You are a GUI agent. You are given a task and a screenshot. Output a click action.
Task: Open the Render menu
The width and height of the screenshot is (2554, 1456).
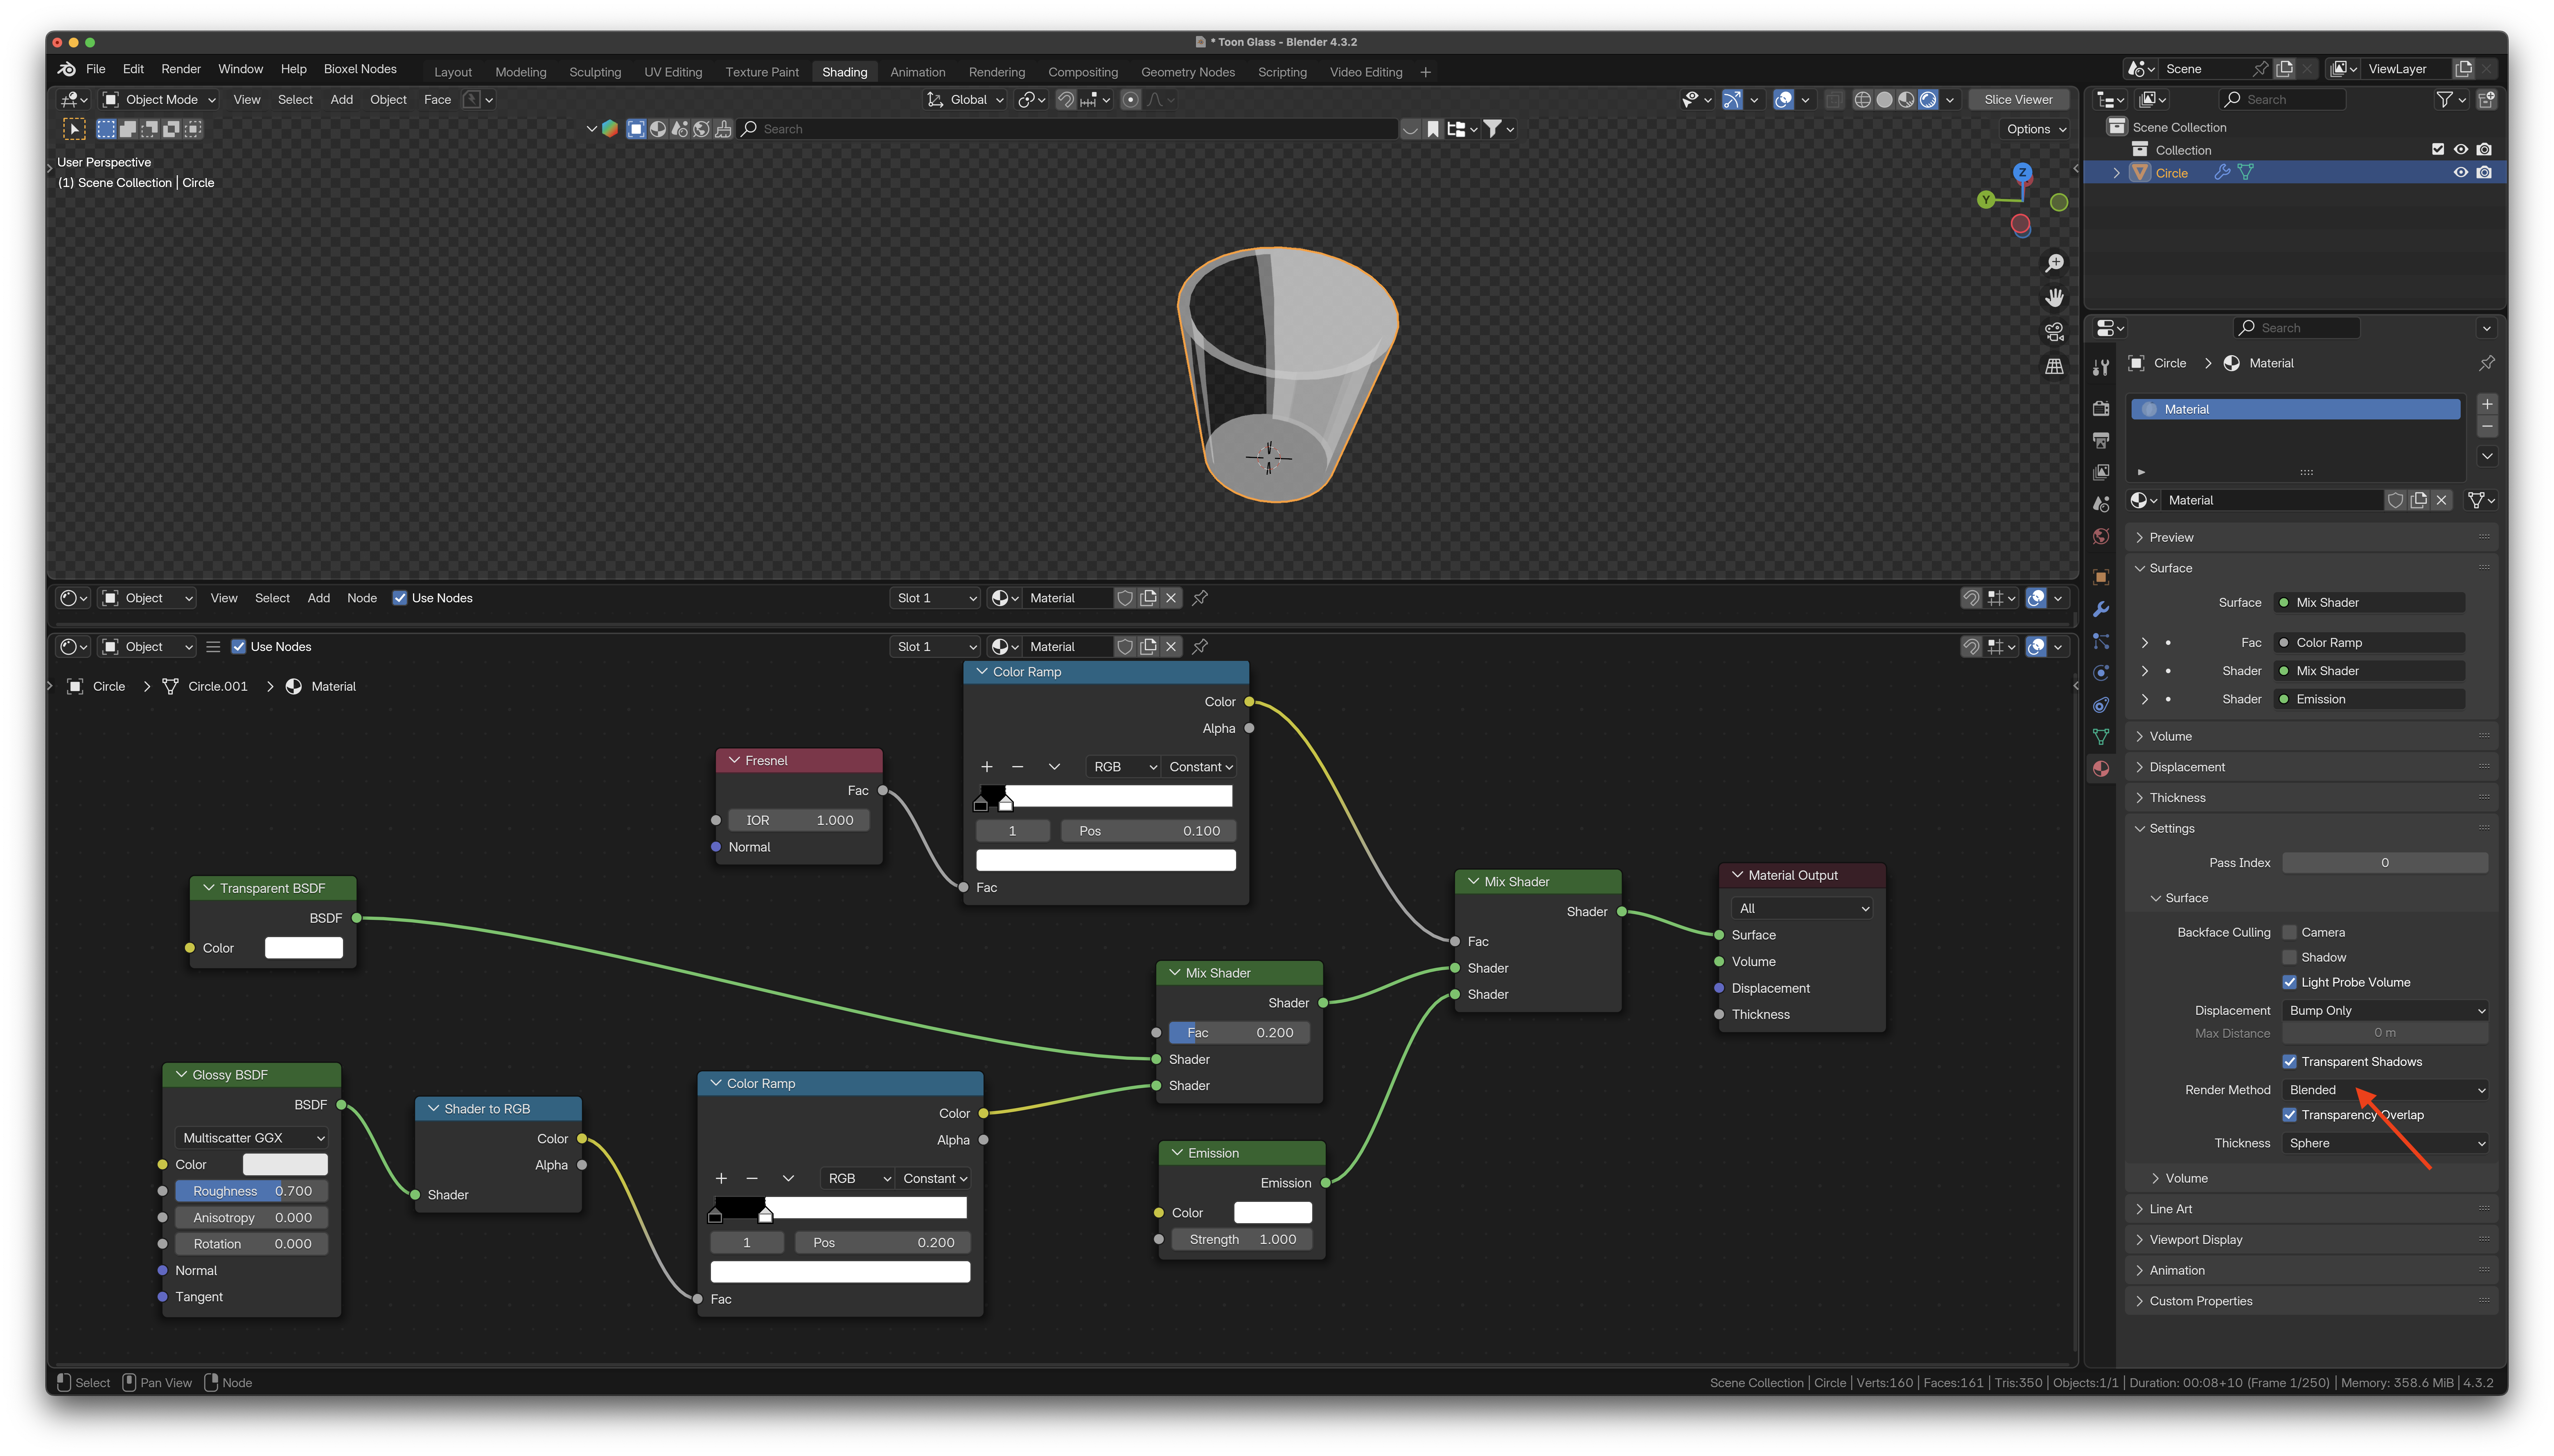click(181, 69)
